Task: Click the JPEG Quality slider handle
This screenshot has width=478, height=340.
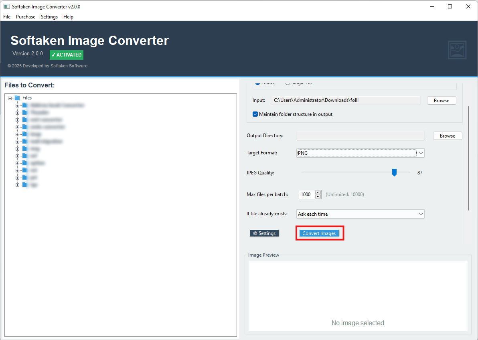Action: (x=394, y=172)
